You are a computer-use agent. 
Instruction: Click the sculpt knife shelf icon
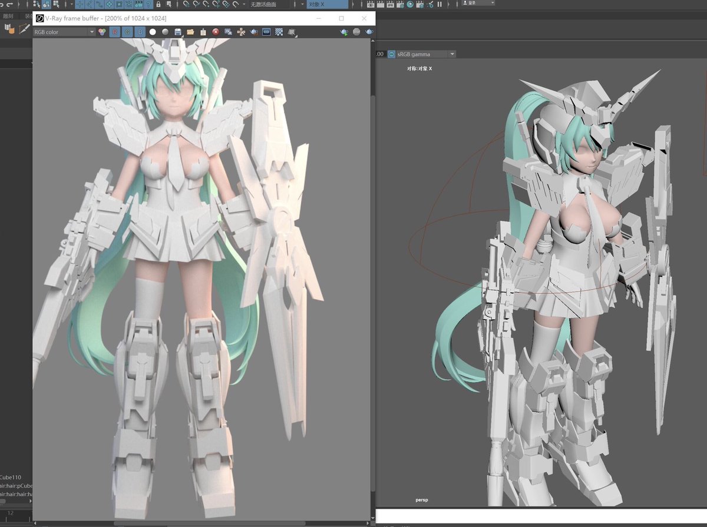click(x=24, y=28)
